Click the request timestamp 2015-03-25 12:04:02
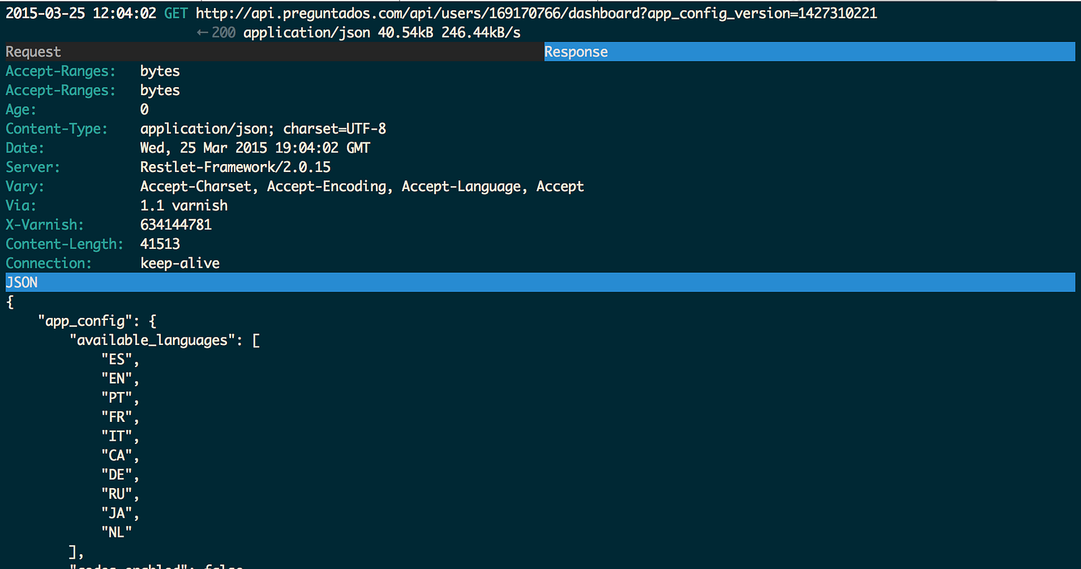The height and width of the screenshot is (569, 1081). click(x=81, y=13)
